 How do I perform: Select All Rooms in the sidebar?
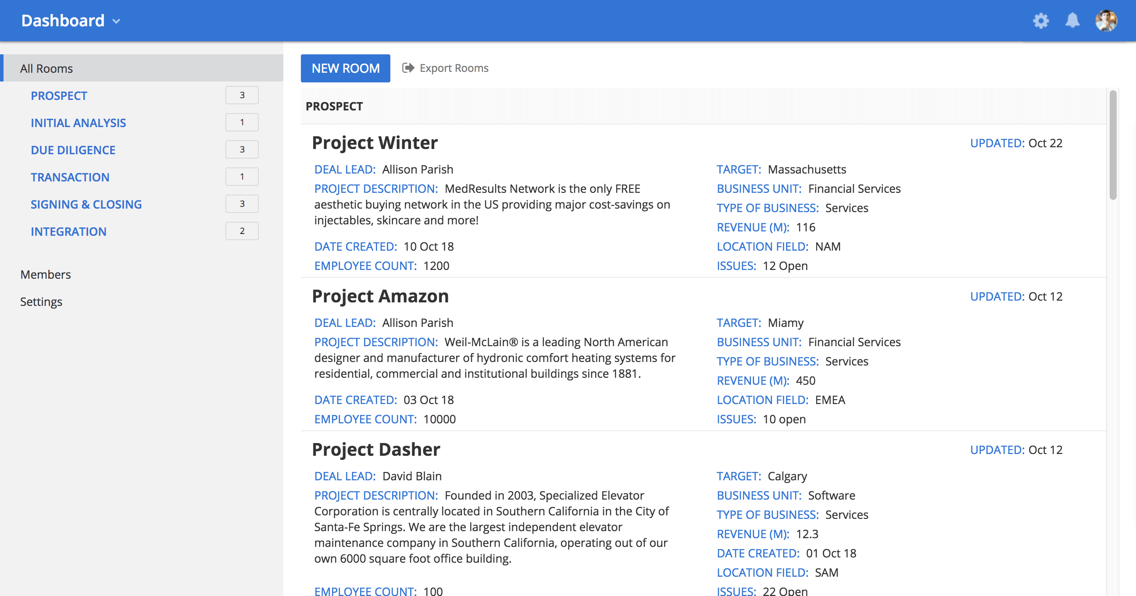46,68
